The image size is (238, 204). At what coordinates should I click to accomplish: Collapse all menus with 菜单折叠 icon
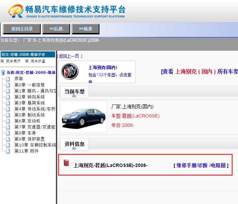tap(27, 61)
